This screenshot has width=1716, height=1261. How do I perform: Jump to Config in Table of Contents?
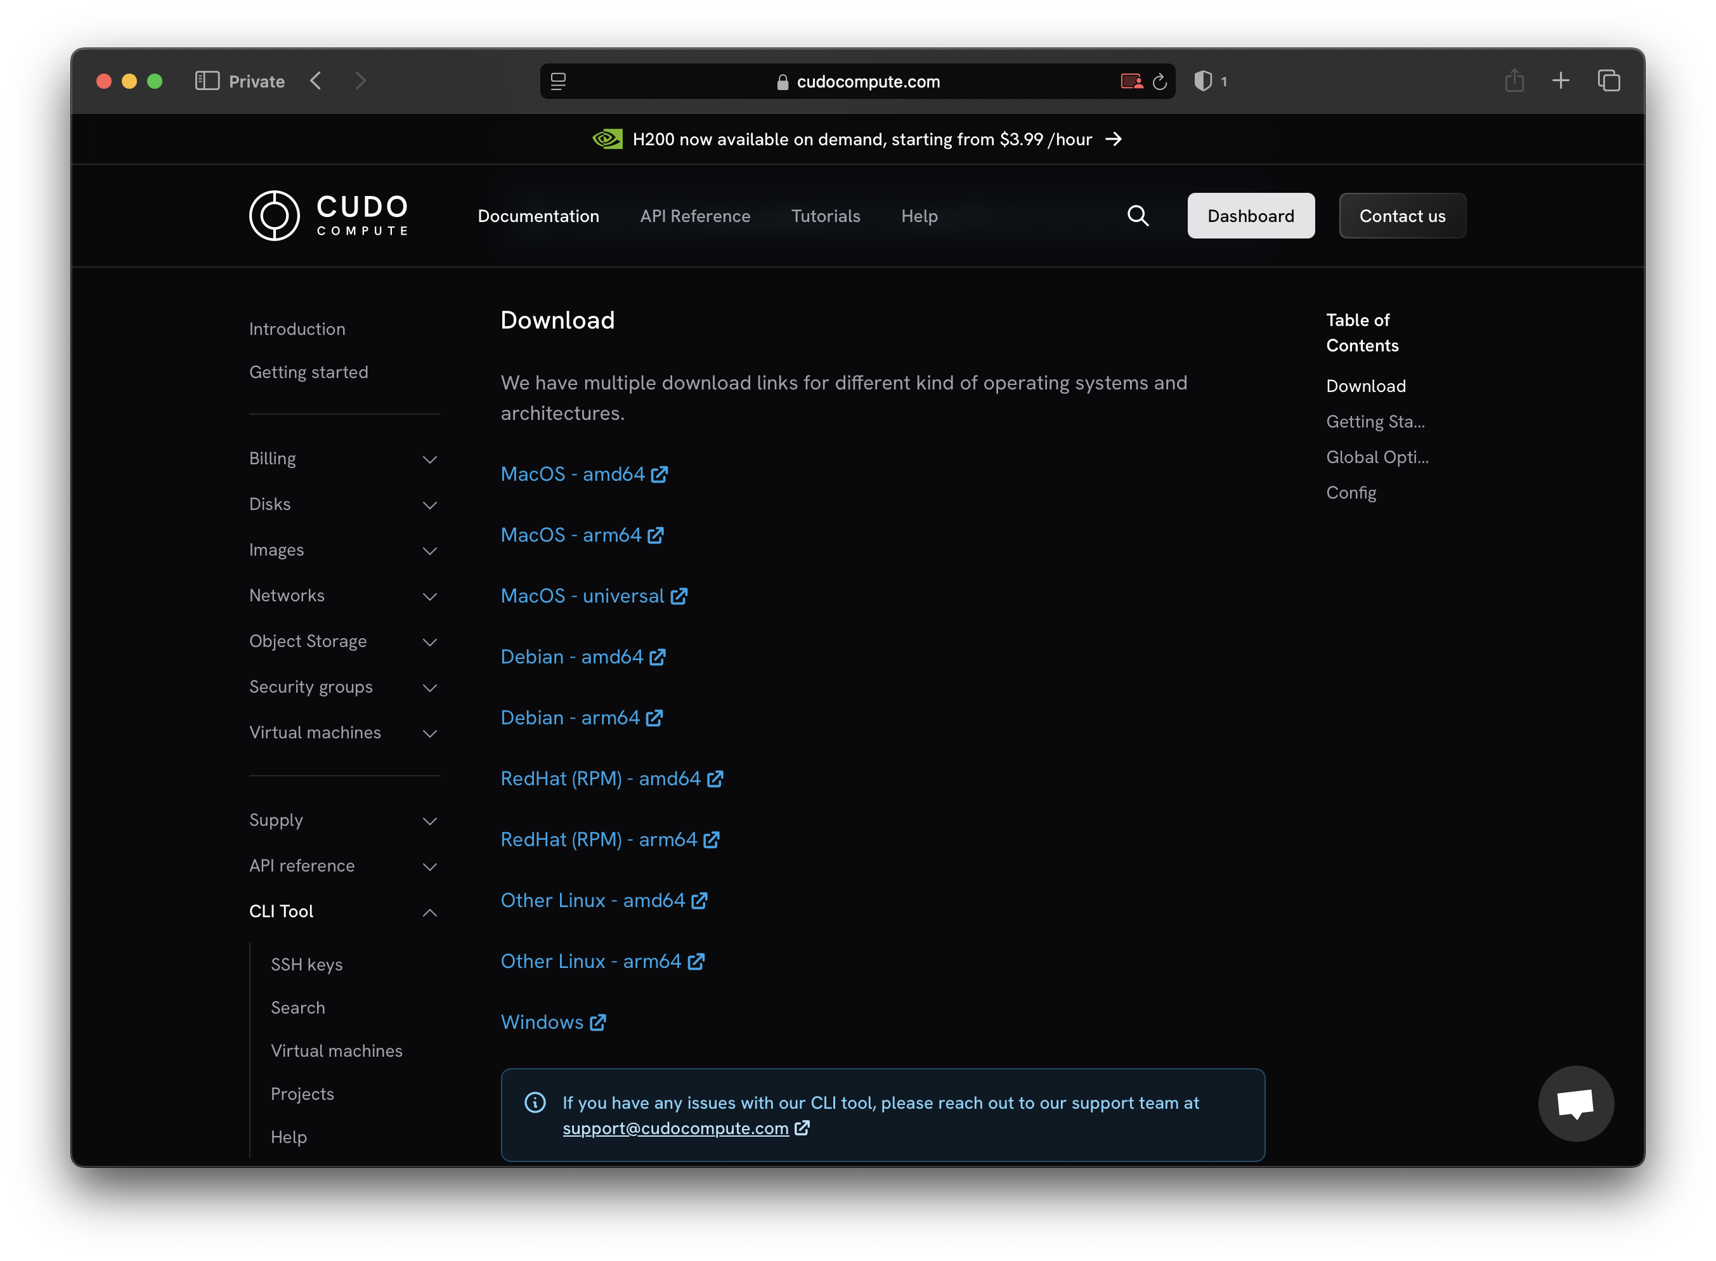point(1351,493)
